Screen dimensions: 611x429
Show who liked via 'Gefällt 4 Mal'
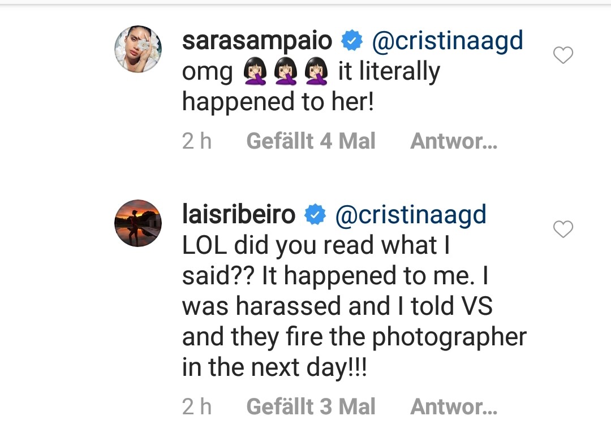click(x=311, y=141)
